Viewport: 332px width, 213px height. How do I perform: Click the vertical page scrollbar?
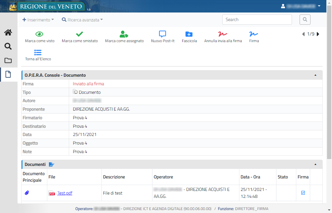329,82
